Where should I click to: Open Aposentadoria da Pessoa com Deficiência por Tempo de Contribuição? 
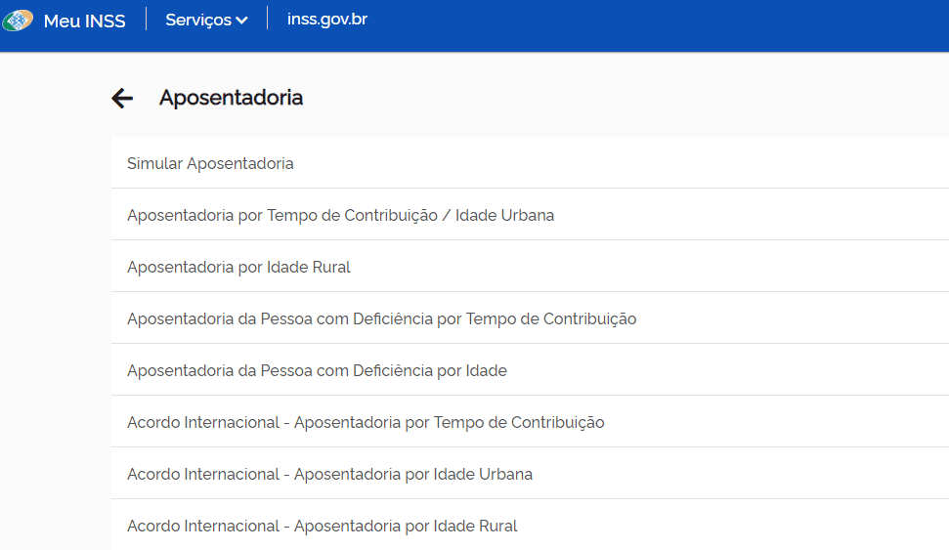530,318
